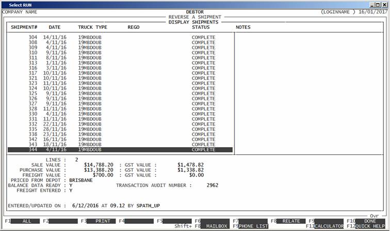Screen dimensions: 390x231
Task: Click the blank F2 function button
Action: pos(63,221)
